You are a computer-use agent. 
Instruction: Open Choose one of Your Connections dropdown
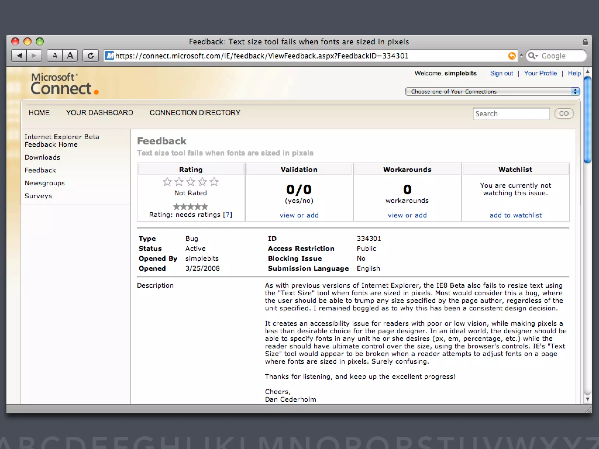pos(493,91)
